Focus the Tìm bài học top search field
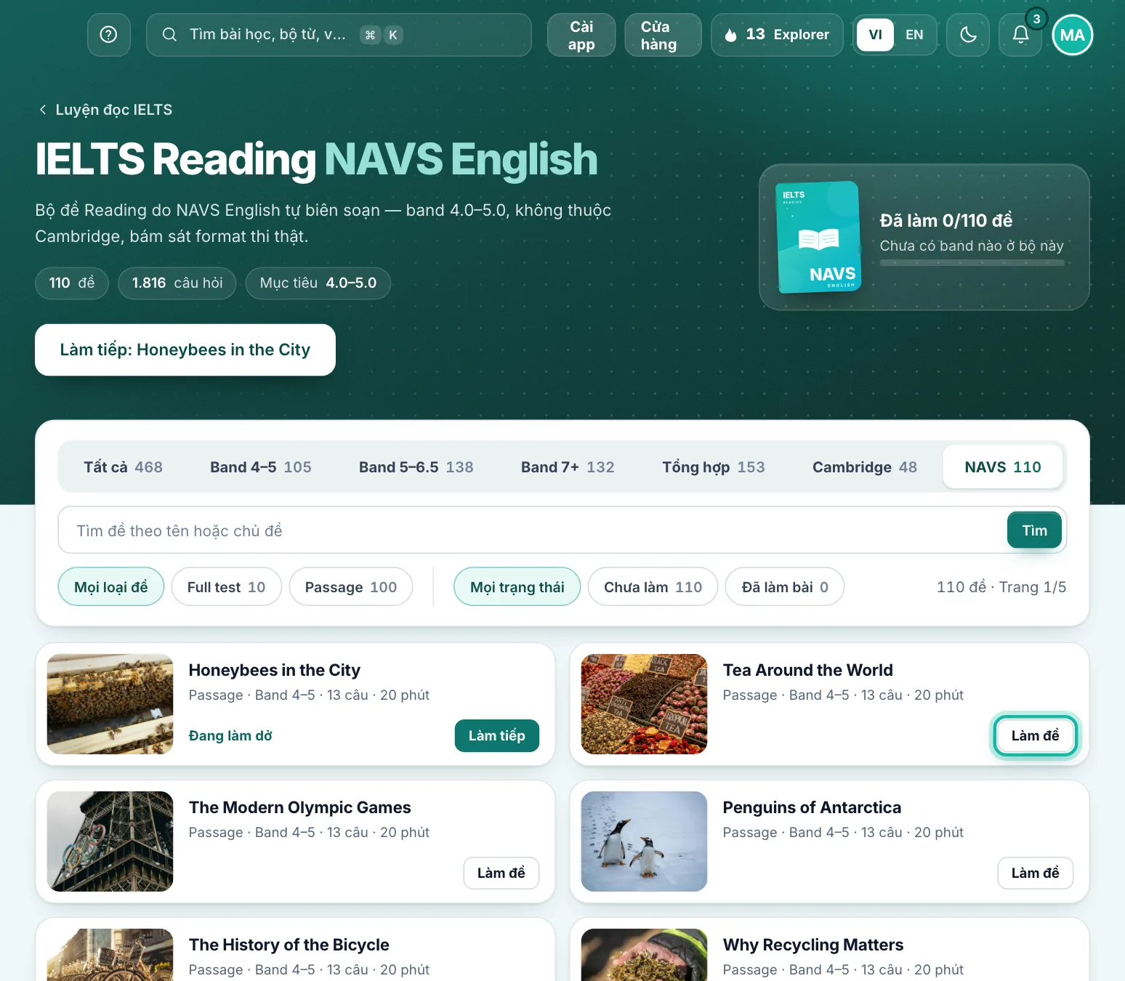 pos(339,35)
